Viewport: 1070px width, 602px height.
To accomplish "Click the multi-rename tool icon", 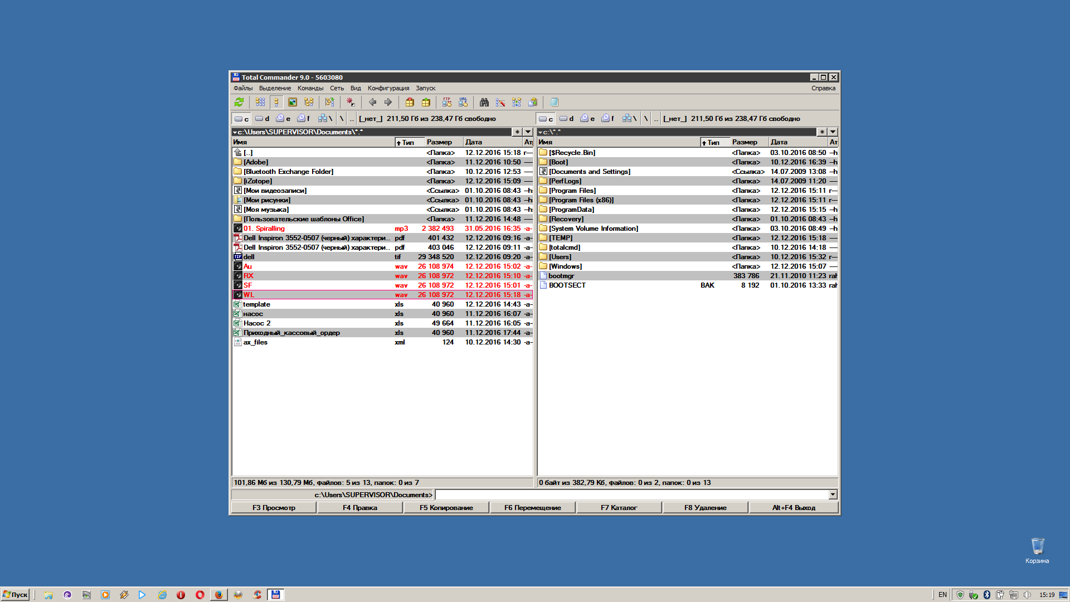I will coord(500,102).
